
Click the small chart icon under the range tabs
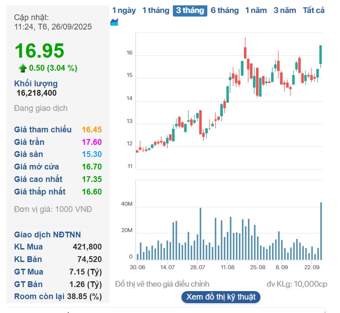click(x=114, y=22)
